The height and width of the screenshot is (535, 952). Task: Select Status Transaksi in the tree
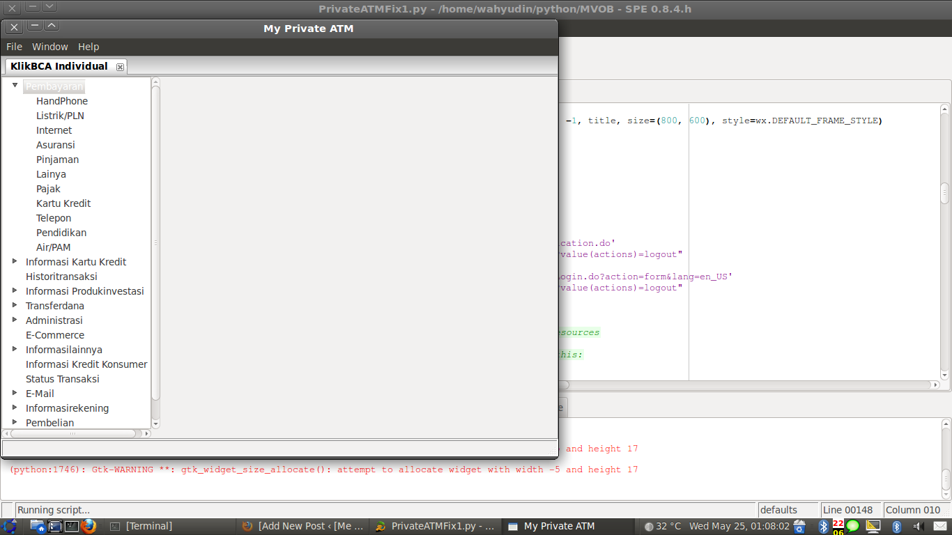(63, 379)
